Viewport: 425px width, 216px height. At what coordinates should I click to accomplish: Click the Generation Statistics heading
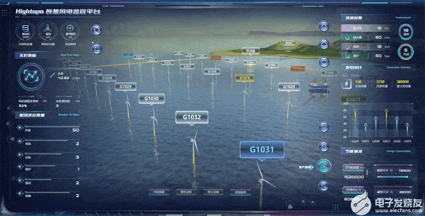tap(398, 67)
